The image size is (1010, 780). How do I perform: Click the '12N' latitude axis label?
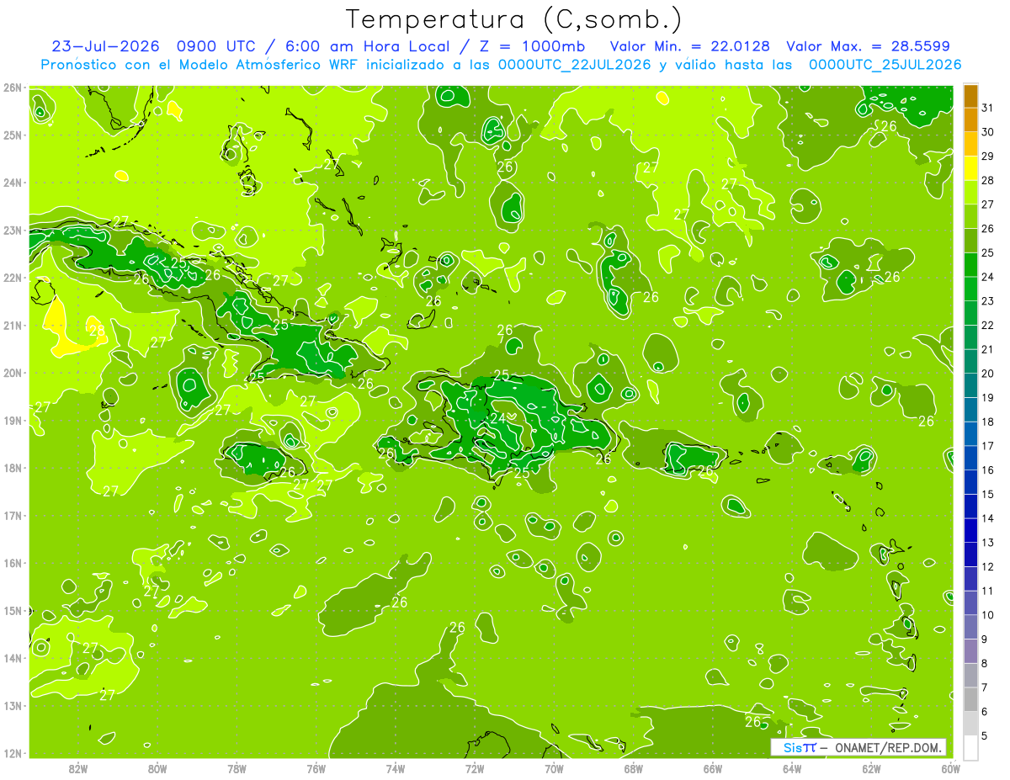pos(12,753)
